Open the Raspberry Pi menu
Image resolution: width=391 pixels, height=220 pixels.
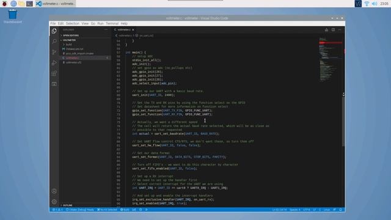4,4
